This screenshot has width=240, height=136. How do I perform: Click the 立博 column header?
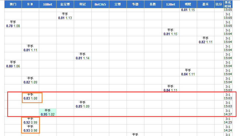tap(118, 4)
